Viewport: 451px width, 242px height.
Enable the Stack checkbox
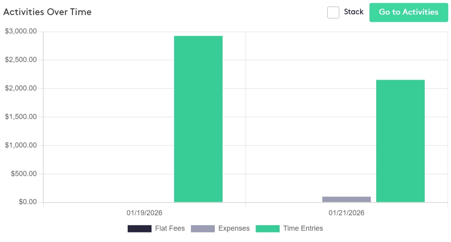point(333,12)
